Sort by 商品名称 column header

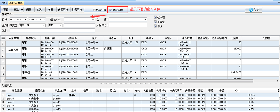40,91
